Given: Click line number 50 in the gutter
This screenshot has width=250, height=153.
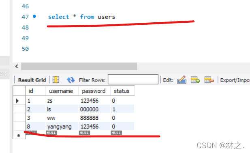Looking at the screenshot, I should click(25, 49).
